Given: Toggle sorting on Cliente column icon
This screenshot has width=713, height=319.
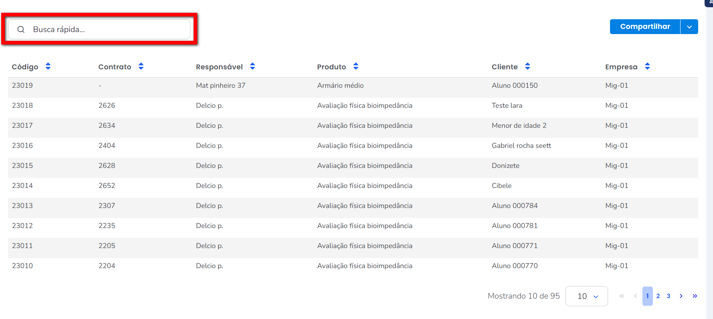Looking at the screenshot, I should point(527,67).
